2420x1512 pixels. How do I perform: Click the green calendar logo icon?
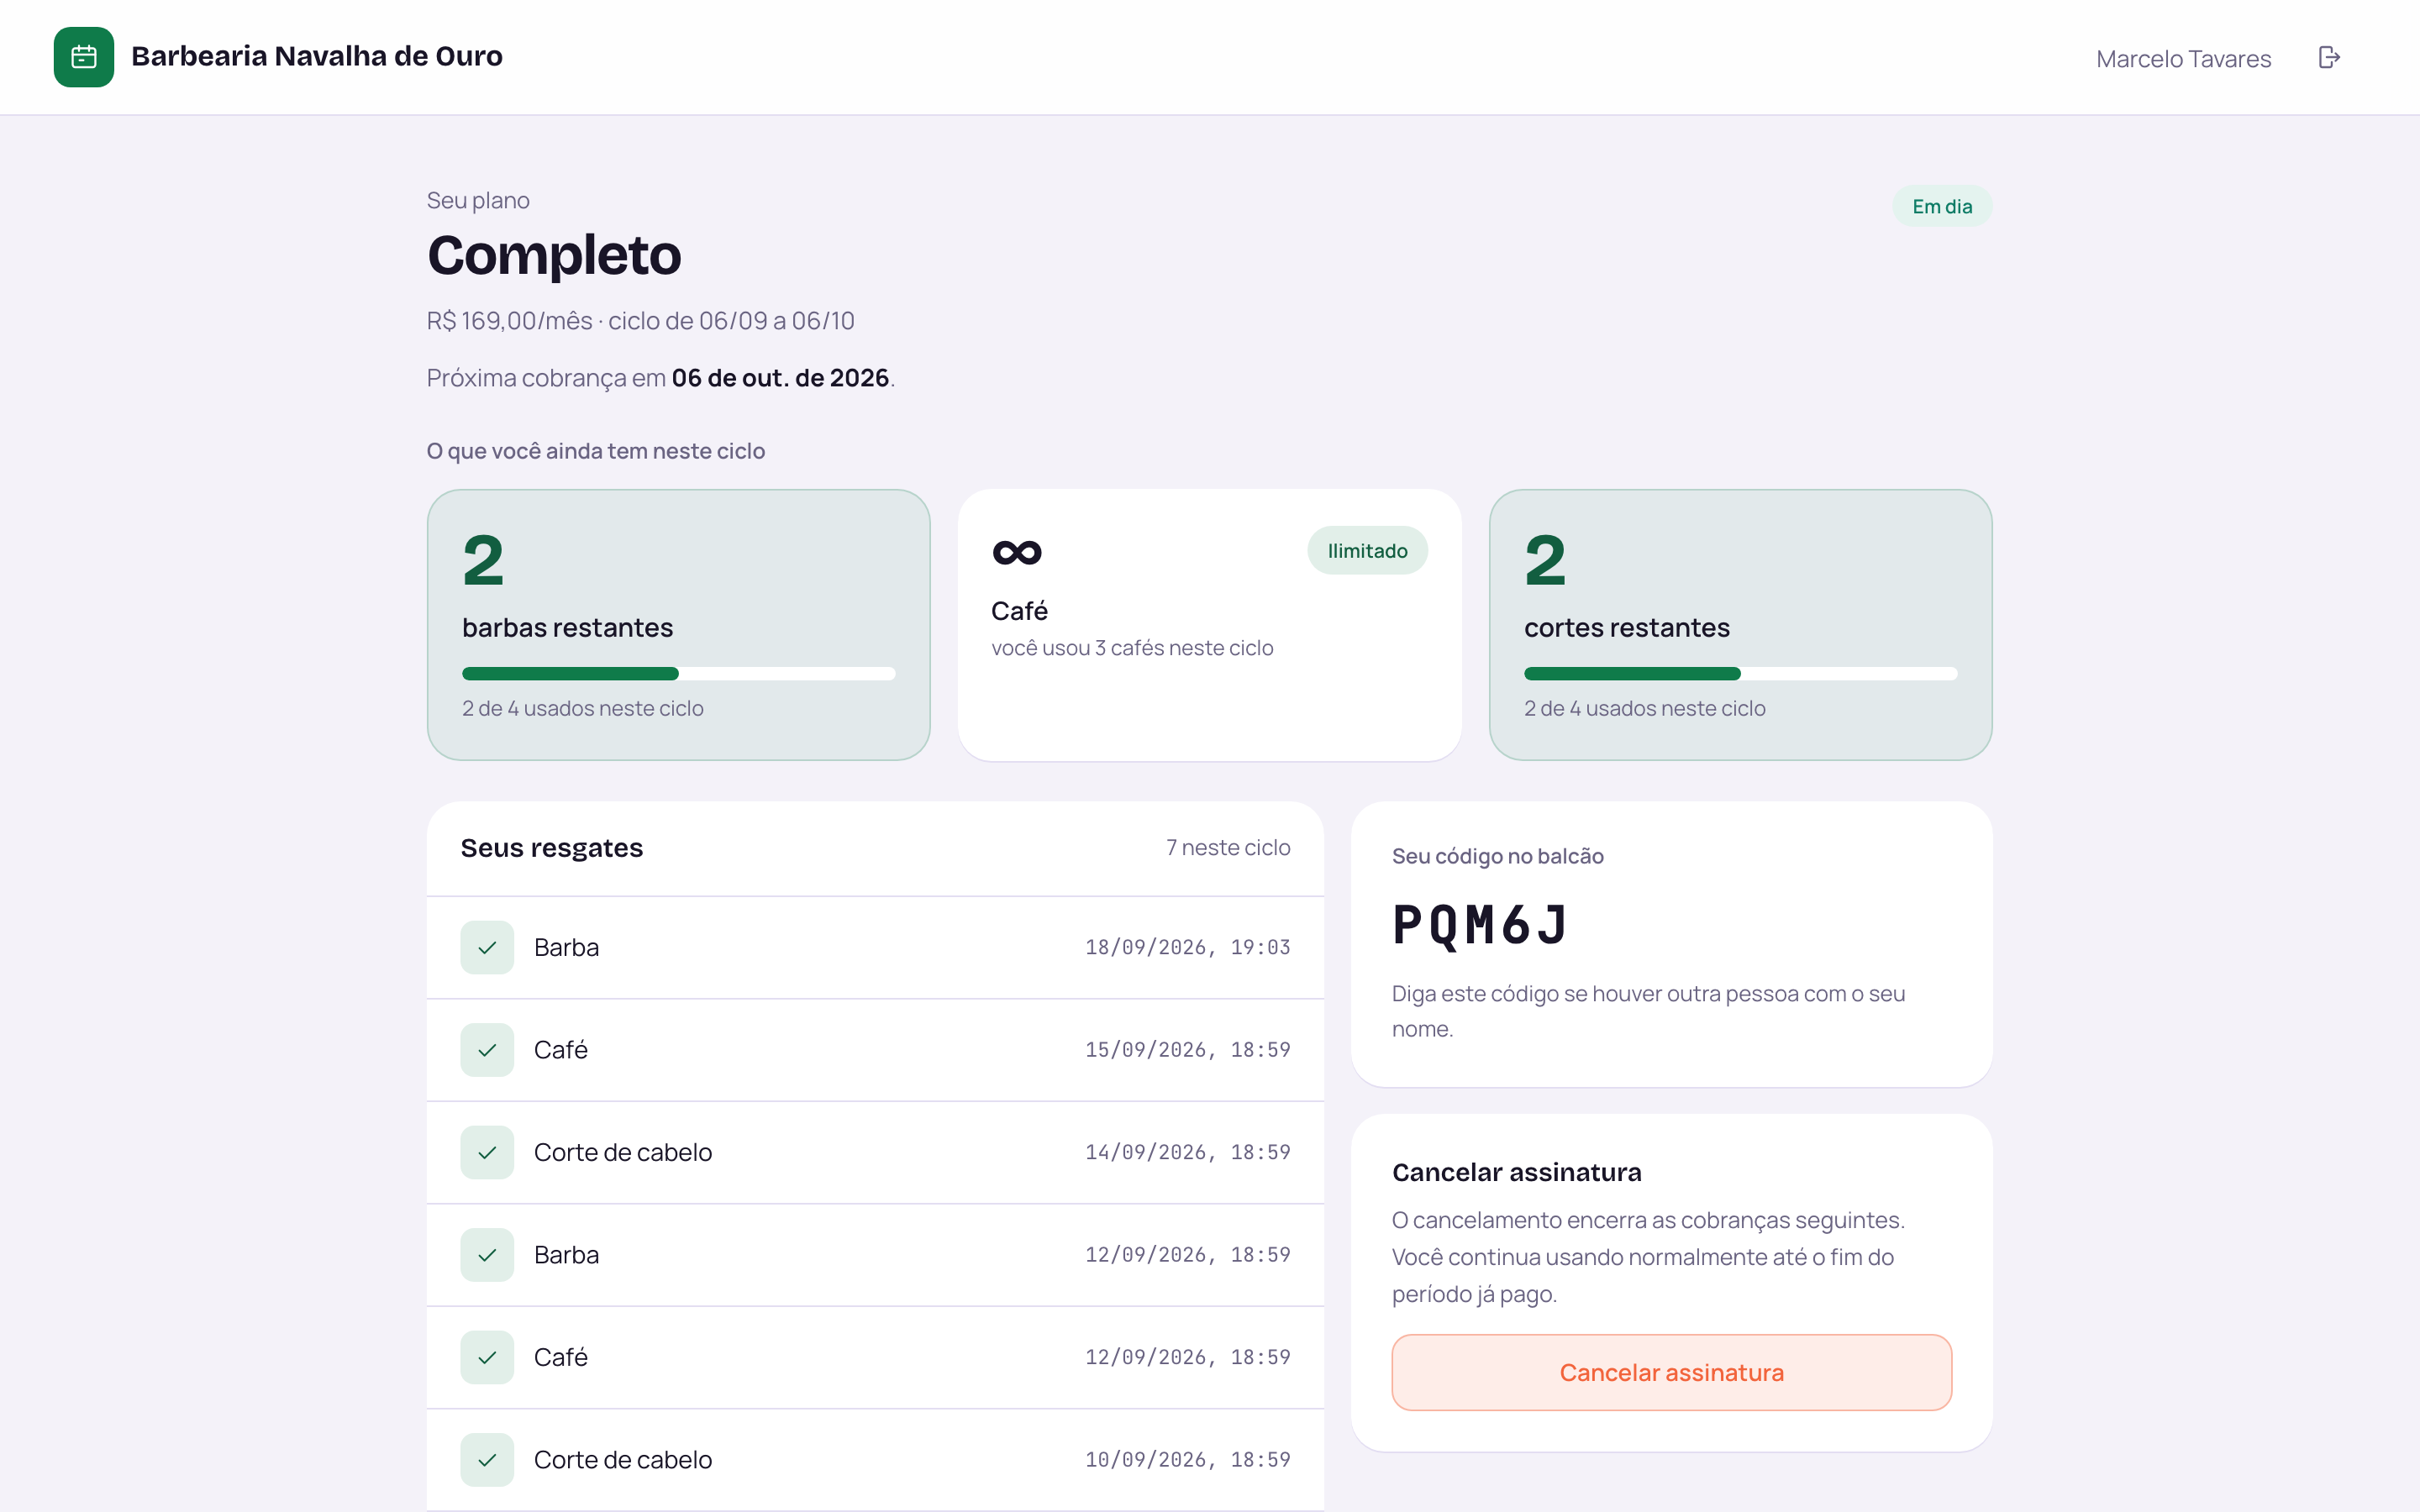(84, 57)
